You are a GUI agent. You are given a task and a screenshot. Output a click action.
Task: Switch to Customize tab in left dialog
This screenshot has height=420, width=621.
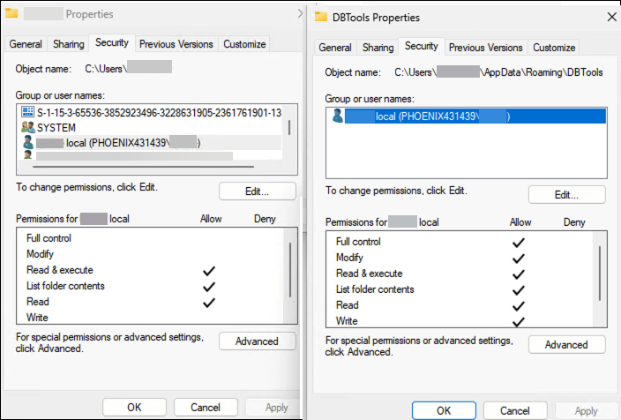pos(244,44)
